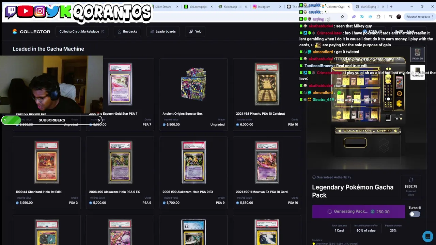436x245 pixels.
Task: Click the Twitch icon in stream overlay
Action: (11, 11)
